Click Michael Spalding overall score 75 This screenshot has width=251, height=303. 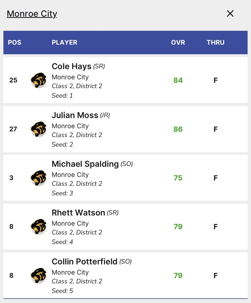178,178
